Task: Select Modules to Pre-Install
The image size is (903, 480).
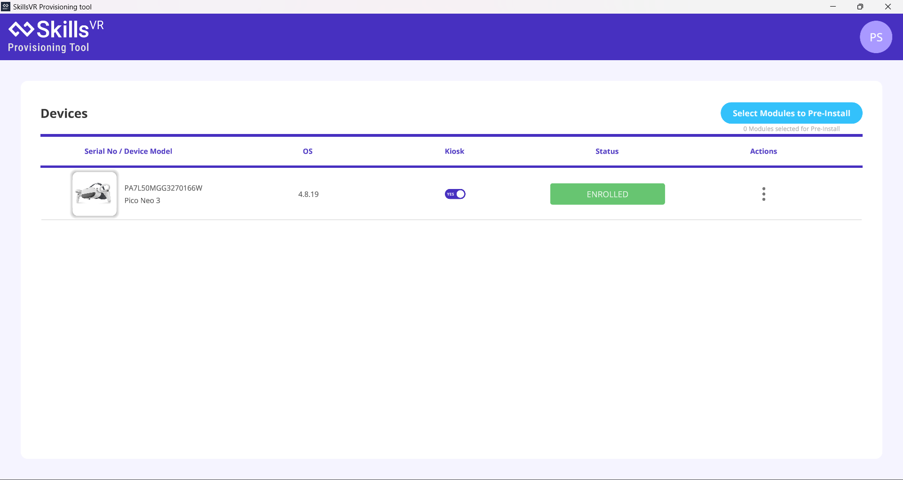Action: (x=791, y=113)
